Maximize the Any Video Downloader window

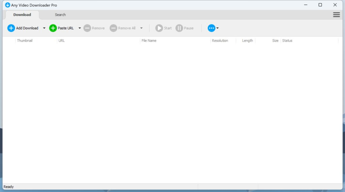320,5
